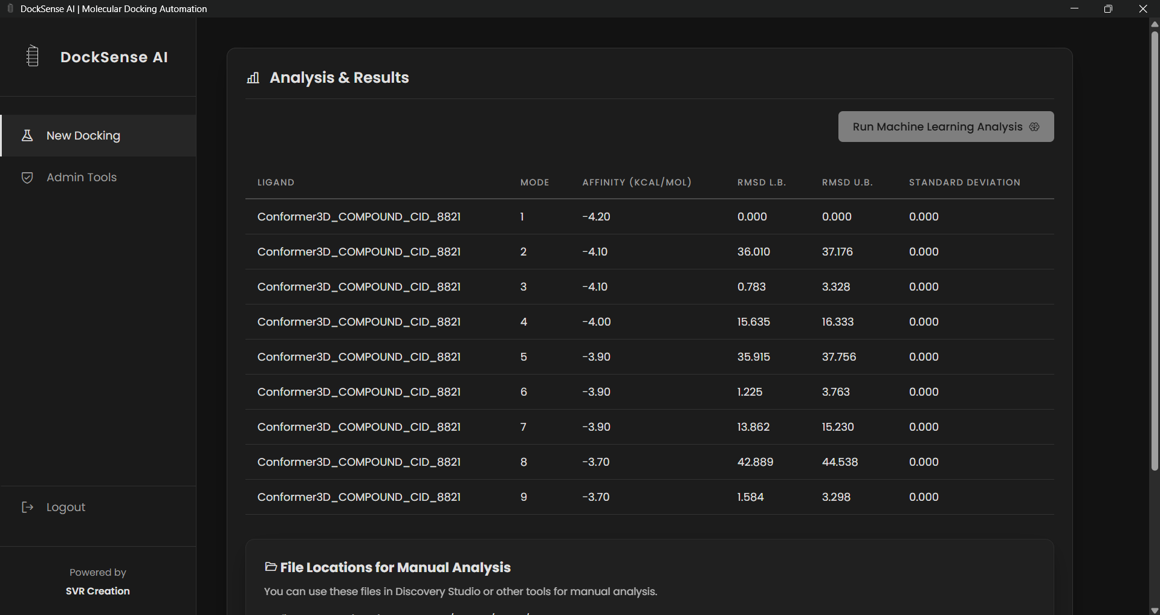Image resolution: width=1160 pixels, height=615 pixels.
Task: Restore down the DockSense AI window
Action: pyautogui.click(x=1108, y=8)
